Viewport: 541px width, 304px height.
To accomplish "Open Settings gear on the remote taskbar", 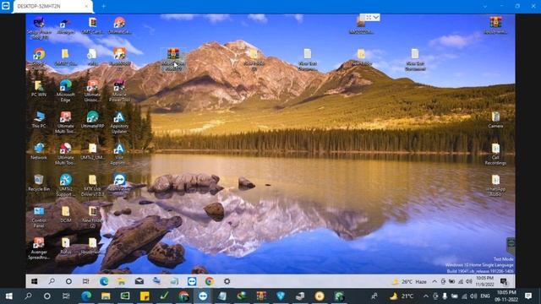I will (227, 281).
